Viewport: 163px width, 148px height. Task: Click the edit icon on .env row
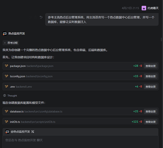pyautogui.click(x=7, y=86)
